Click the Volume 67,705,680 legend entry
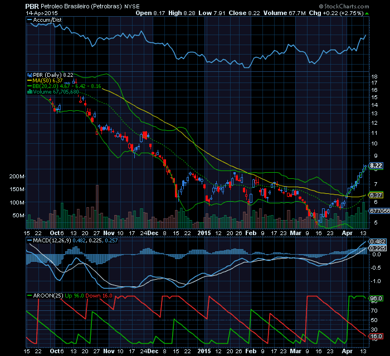Viewport: 390px width, 356px height. tap(56, 91)
